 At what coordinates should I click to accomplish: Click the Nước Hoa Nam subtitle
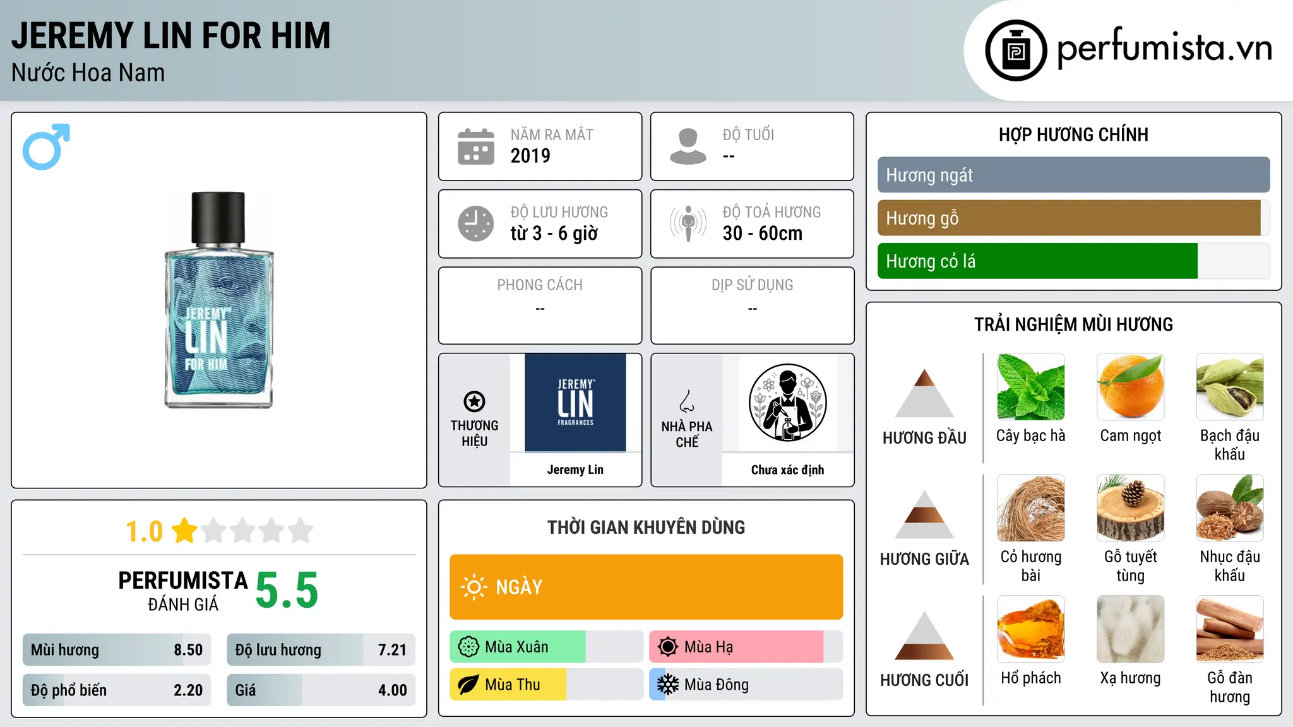click(x=88, y=73)
